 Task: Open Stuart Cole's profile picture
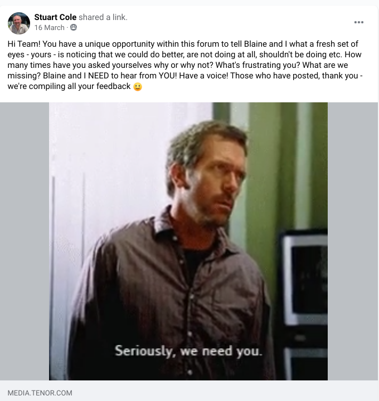click(x=19, y=23)
